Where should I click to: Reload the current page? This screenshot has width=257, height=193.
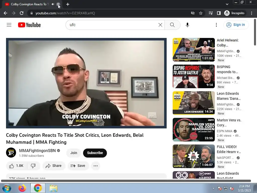click(22, 13)
